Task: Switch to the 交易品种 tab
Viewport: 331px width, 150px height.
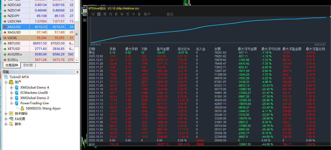Action: coord(12,65)
